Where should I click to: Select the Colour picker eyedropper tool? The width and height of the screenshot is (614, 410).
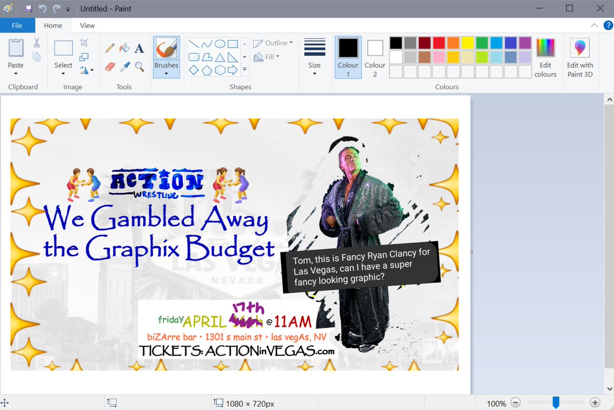pyautogui.click(x=124, y=67)
